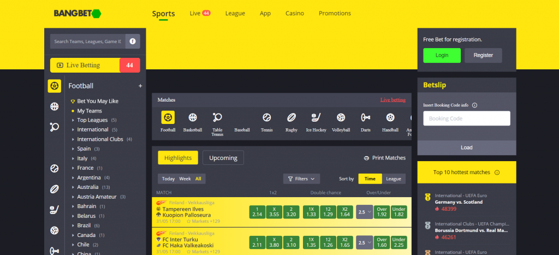Open the League tab in the top navigation
Viewport: 559px width, 255px height.
coord(235,13)
